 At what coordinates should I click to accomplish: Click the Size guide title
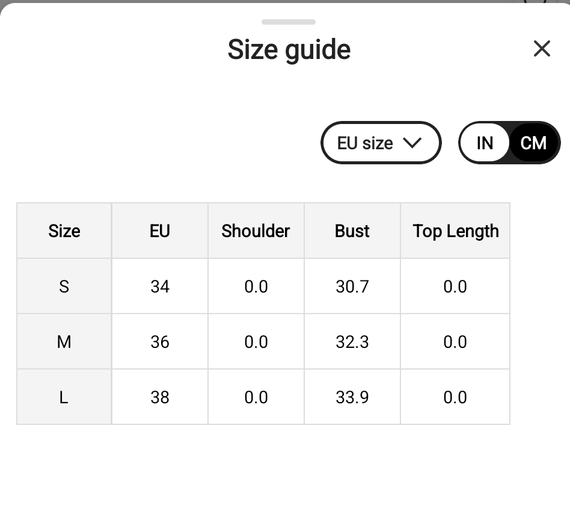tap(289, 49)
